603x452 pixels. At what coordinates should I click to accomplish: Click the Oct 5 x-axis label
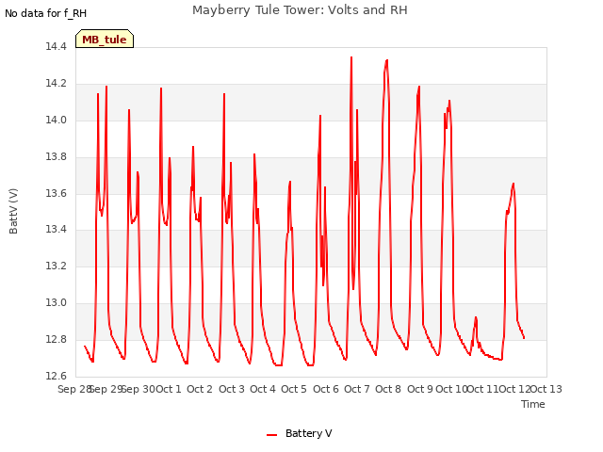pos(294,389)
